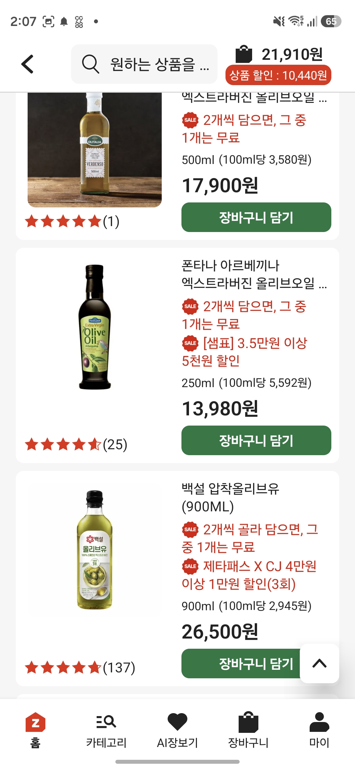Open the Fontana olive oil bottle image
355x769 pixels.
[95, 327]
